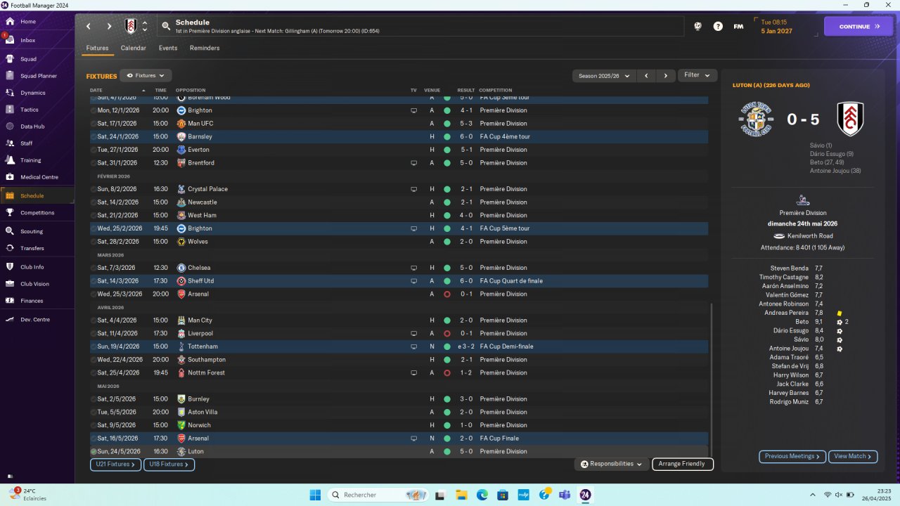Viewport: 900px width, 506px height.
Task: Open Club Info in the sidebar
Action: [x=32, y=267]
